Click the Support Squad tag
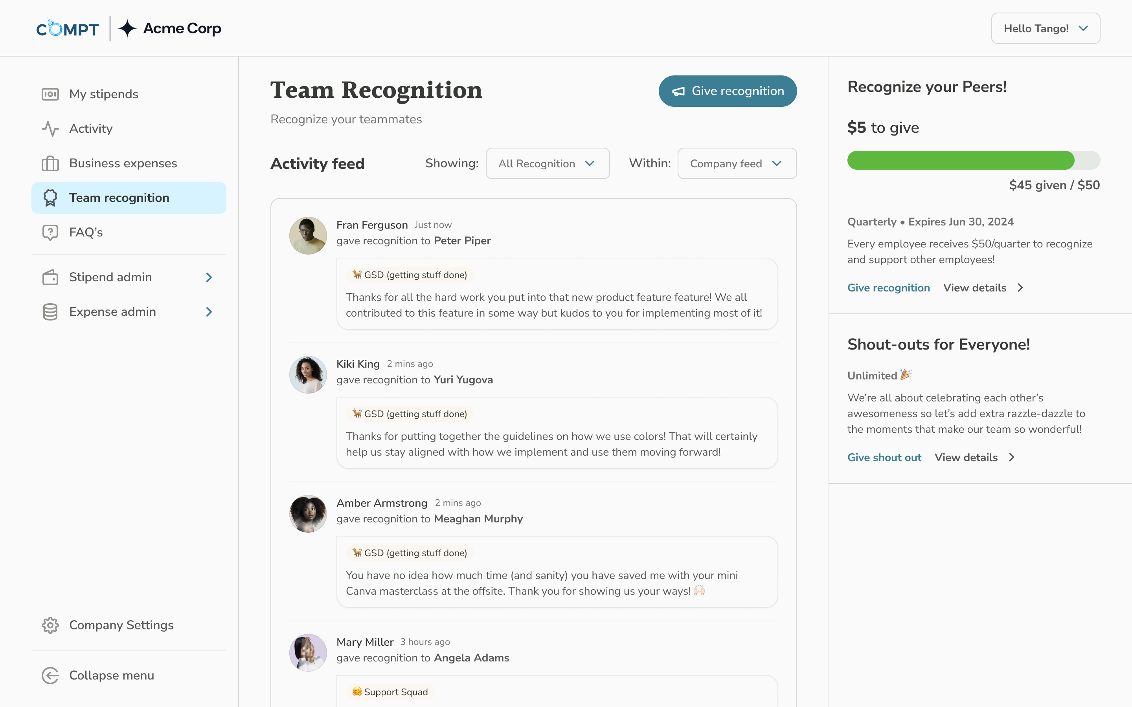This screenshot has width=1132, height=707. (390, 692)
